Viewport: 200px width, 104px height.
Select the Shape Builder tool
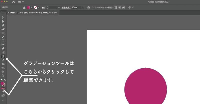click(3, 68)
